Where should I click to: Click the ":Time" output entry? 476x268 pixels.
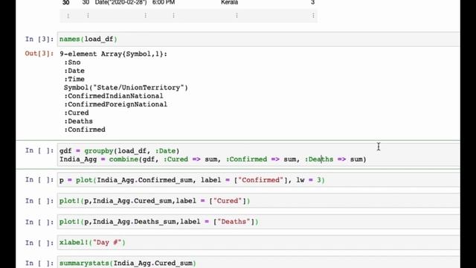(74, 80)
